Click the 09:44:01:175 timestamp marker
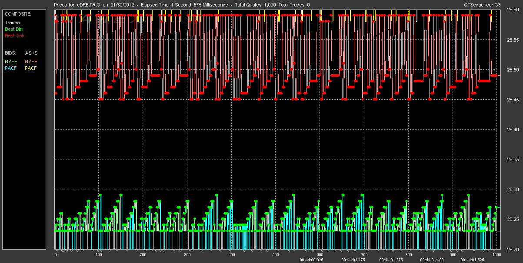Viewport: 523px width, 263px height. [x=354, y=260]
